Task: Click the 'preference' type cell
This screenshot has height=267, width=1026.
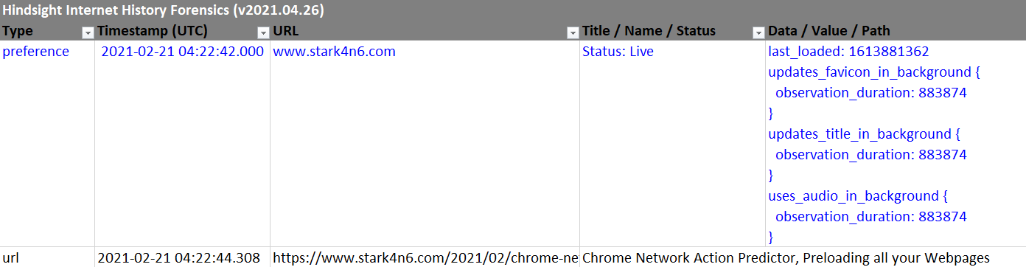Action: [47, 143]
